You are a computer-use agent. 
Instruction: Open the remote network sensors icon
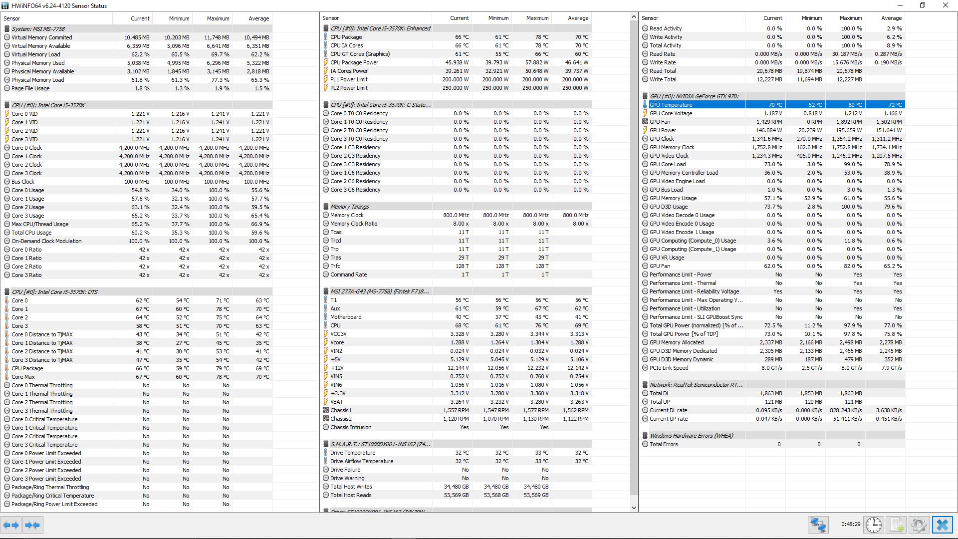818,525
